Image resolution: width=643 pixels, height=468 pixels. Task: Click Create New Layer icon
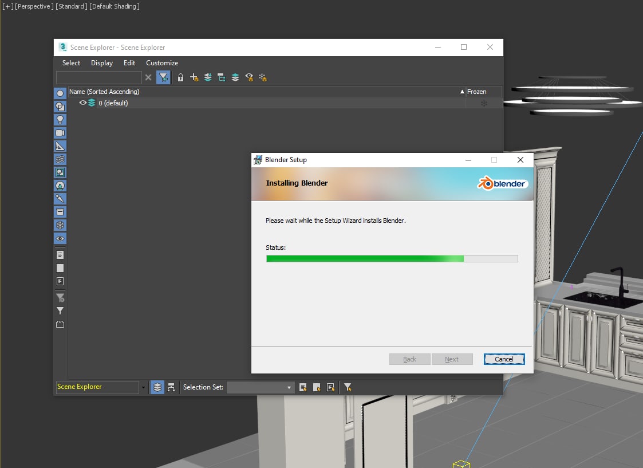click(194, 77)
